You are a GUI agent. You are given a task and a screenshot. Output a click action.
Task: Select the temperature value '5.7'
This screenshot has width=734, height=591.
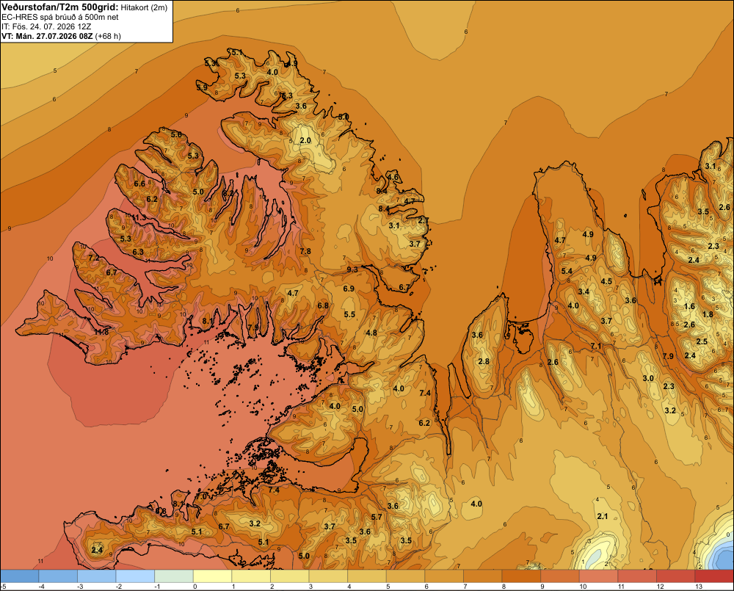click(377, 517)
